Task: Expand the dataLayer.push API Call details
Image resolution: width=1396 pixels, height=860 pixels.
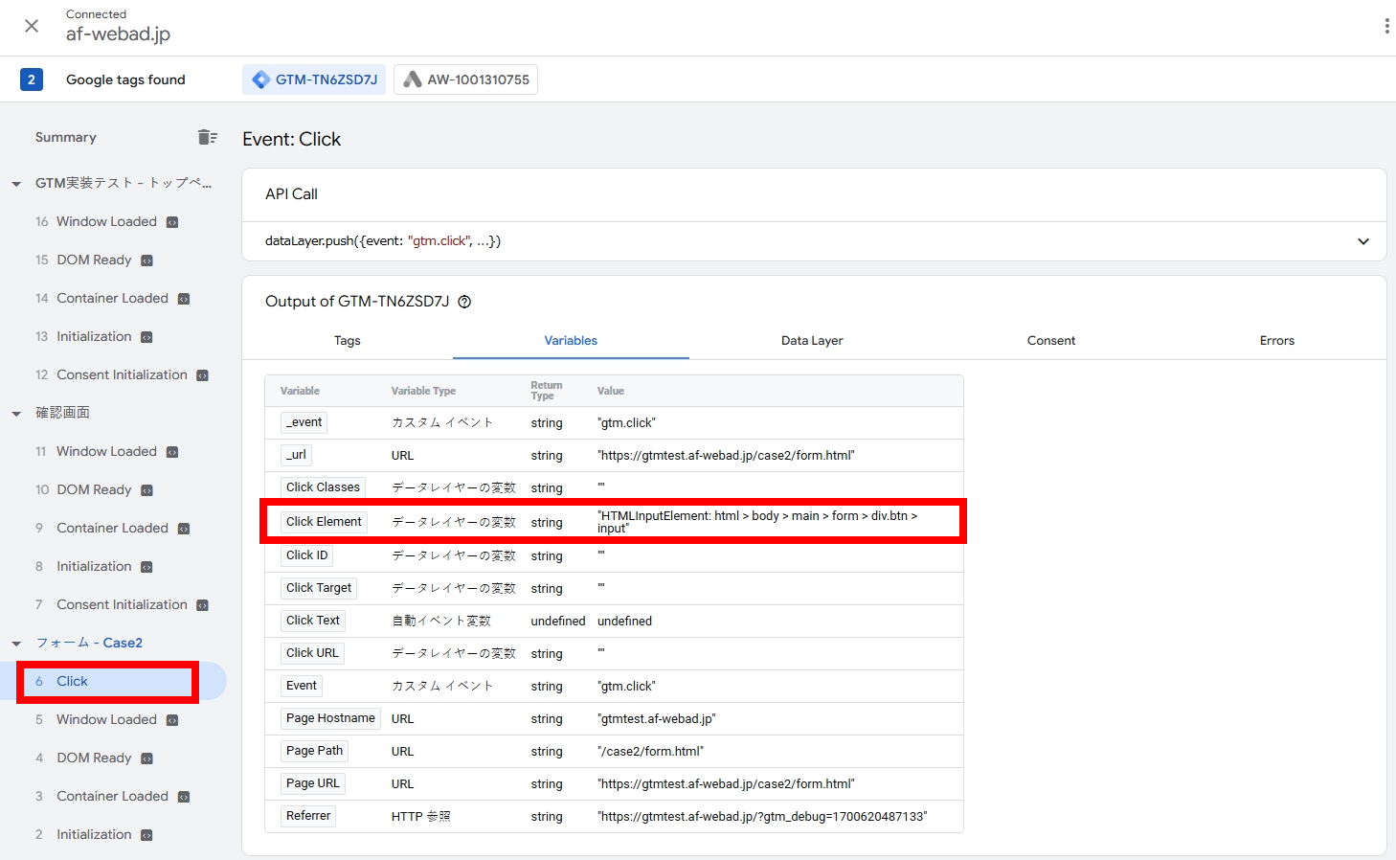Action: [1362, 241]
